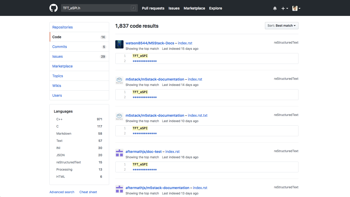Open the watson8544/M5Stack-Docs repository link
Image resolution: width=350 pixels, height=197 pixels.
150,43
